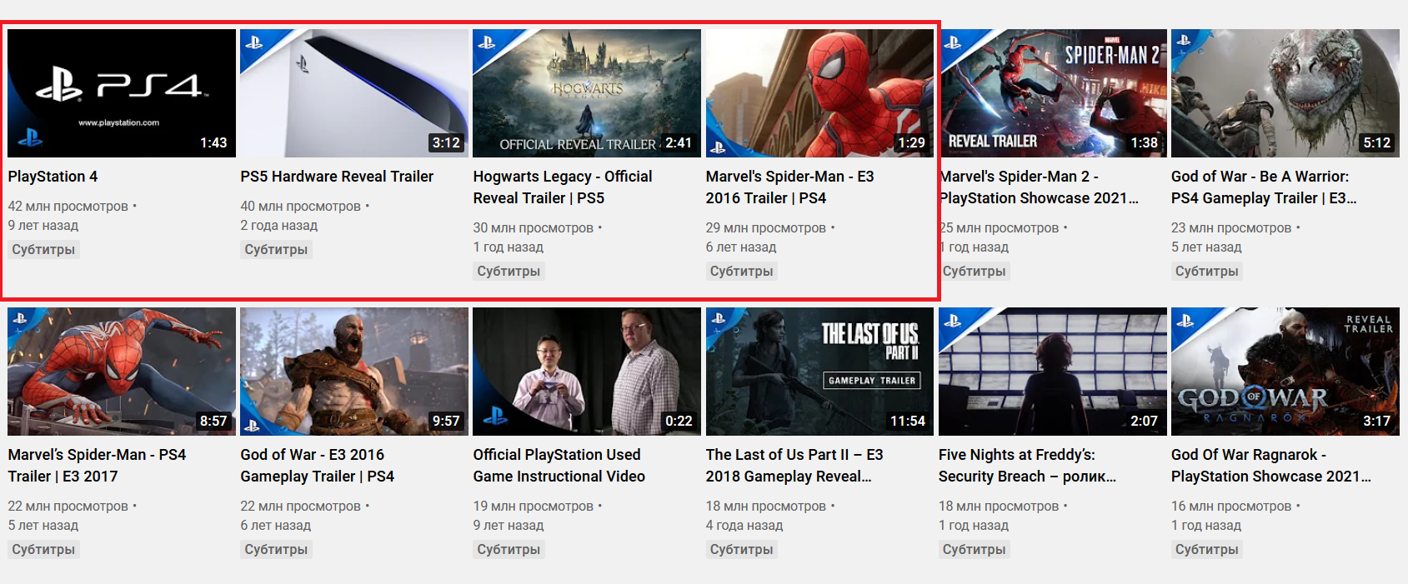Click 'Marvel's Spider-Man - E3 2016 Trailer' title
The width and height of the screenshot is (1408, 584).
[x=790, y=187]
